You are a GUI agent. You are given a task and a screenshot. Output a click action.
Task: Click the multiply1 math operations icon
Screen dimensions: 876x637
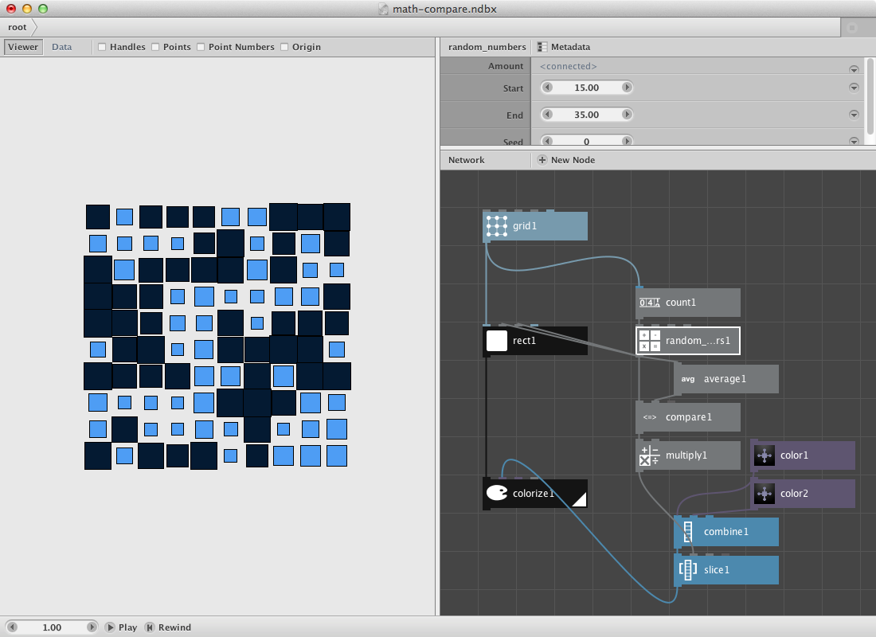(x=650, y=455)
